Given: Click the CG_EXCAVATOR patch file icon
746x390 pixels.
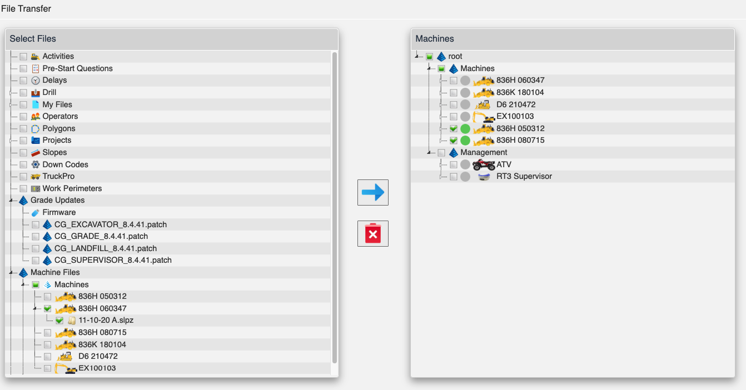Looking at the screenshot, I should click(x=47, y=224).
